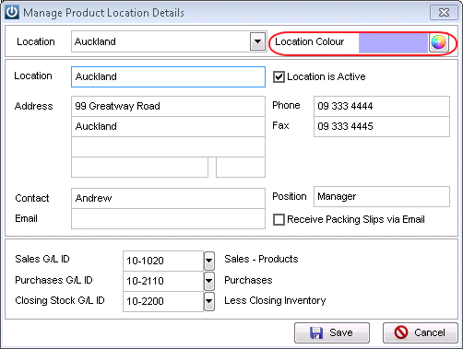Expand the Closing Stock G/L ID dropdown
The width and height of the screenshot is (463, 349).
pyautogui.click(x=209, y=301)
